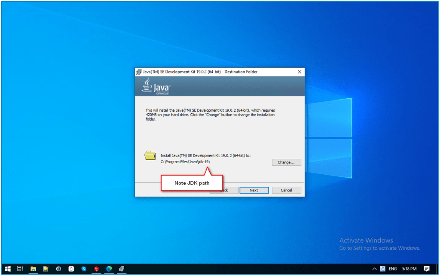This screenshot has width=440, height=276.
Task: Click the JDK path C:\Program Files\Java\jdk-19\
Action: [185, 162]
